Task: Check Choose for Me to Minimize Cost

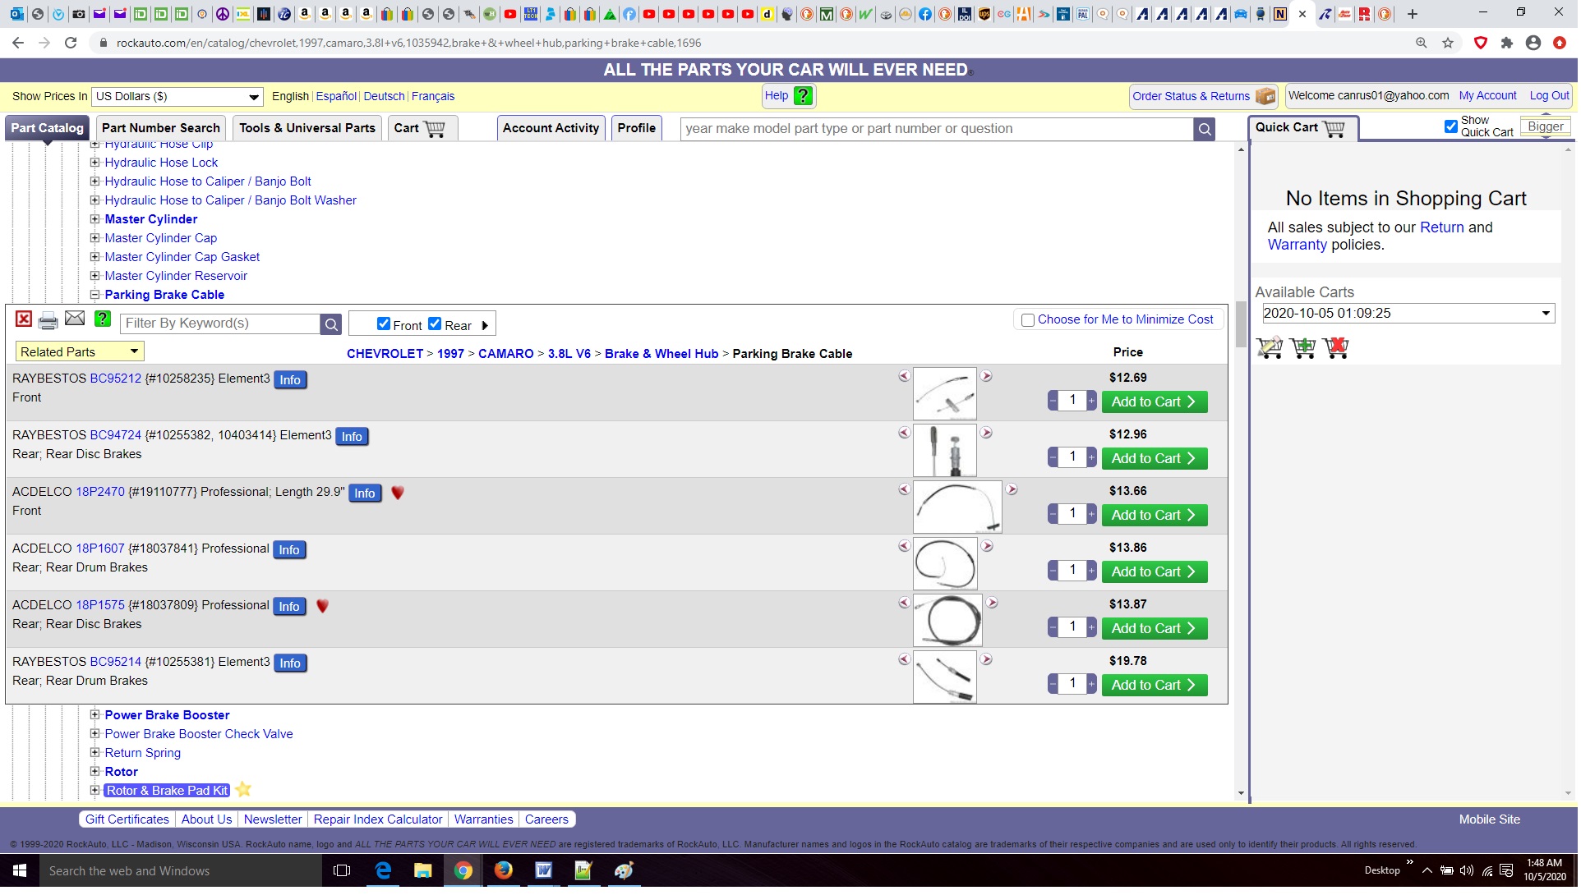Action: tap(1029, 321)
